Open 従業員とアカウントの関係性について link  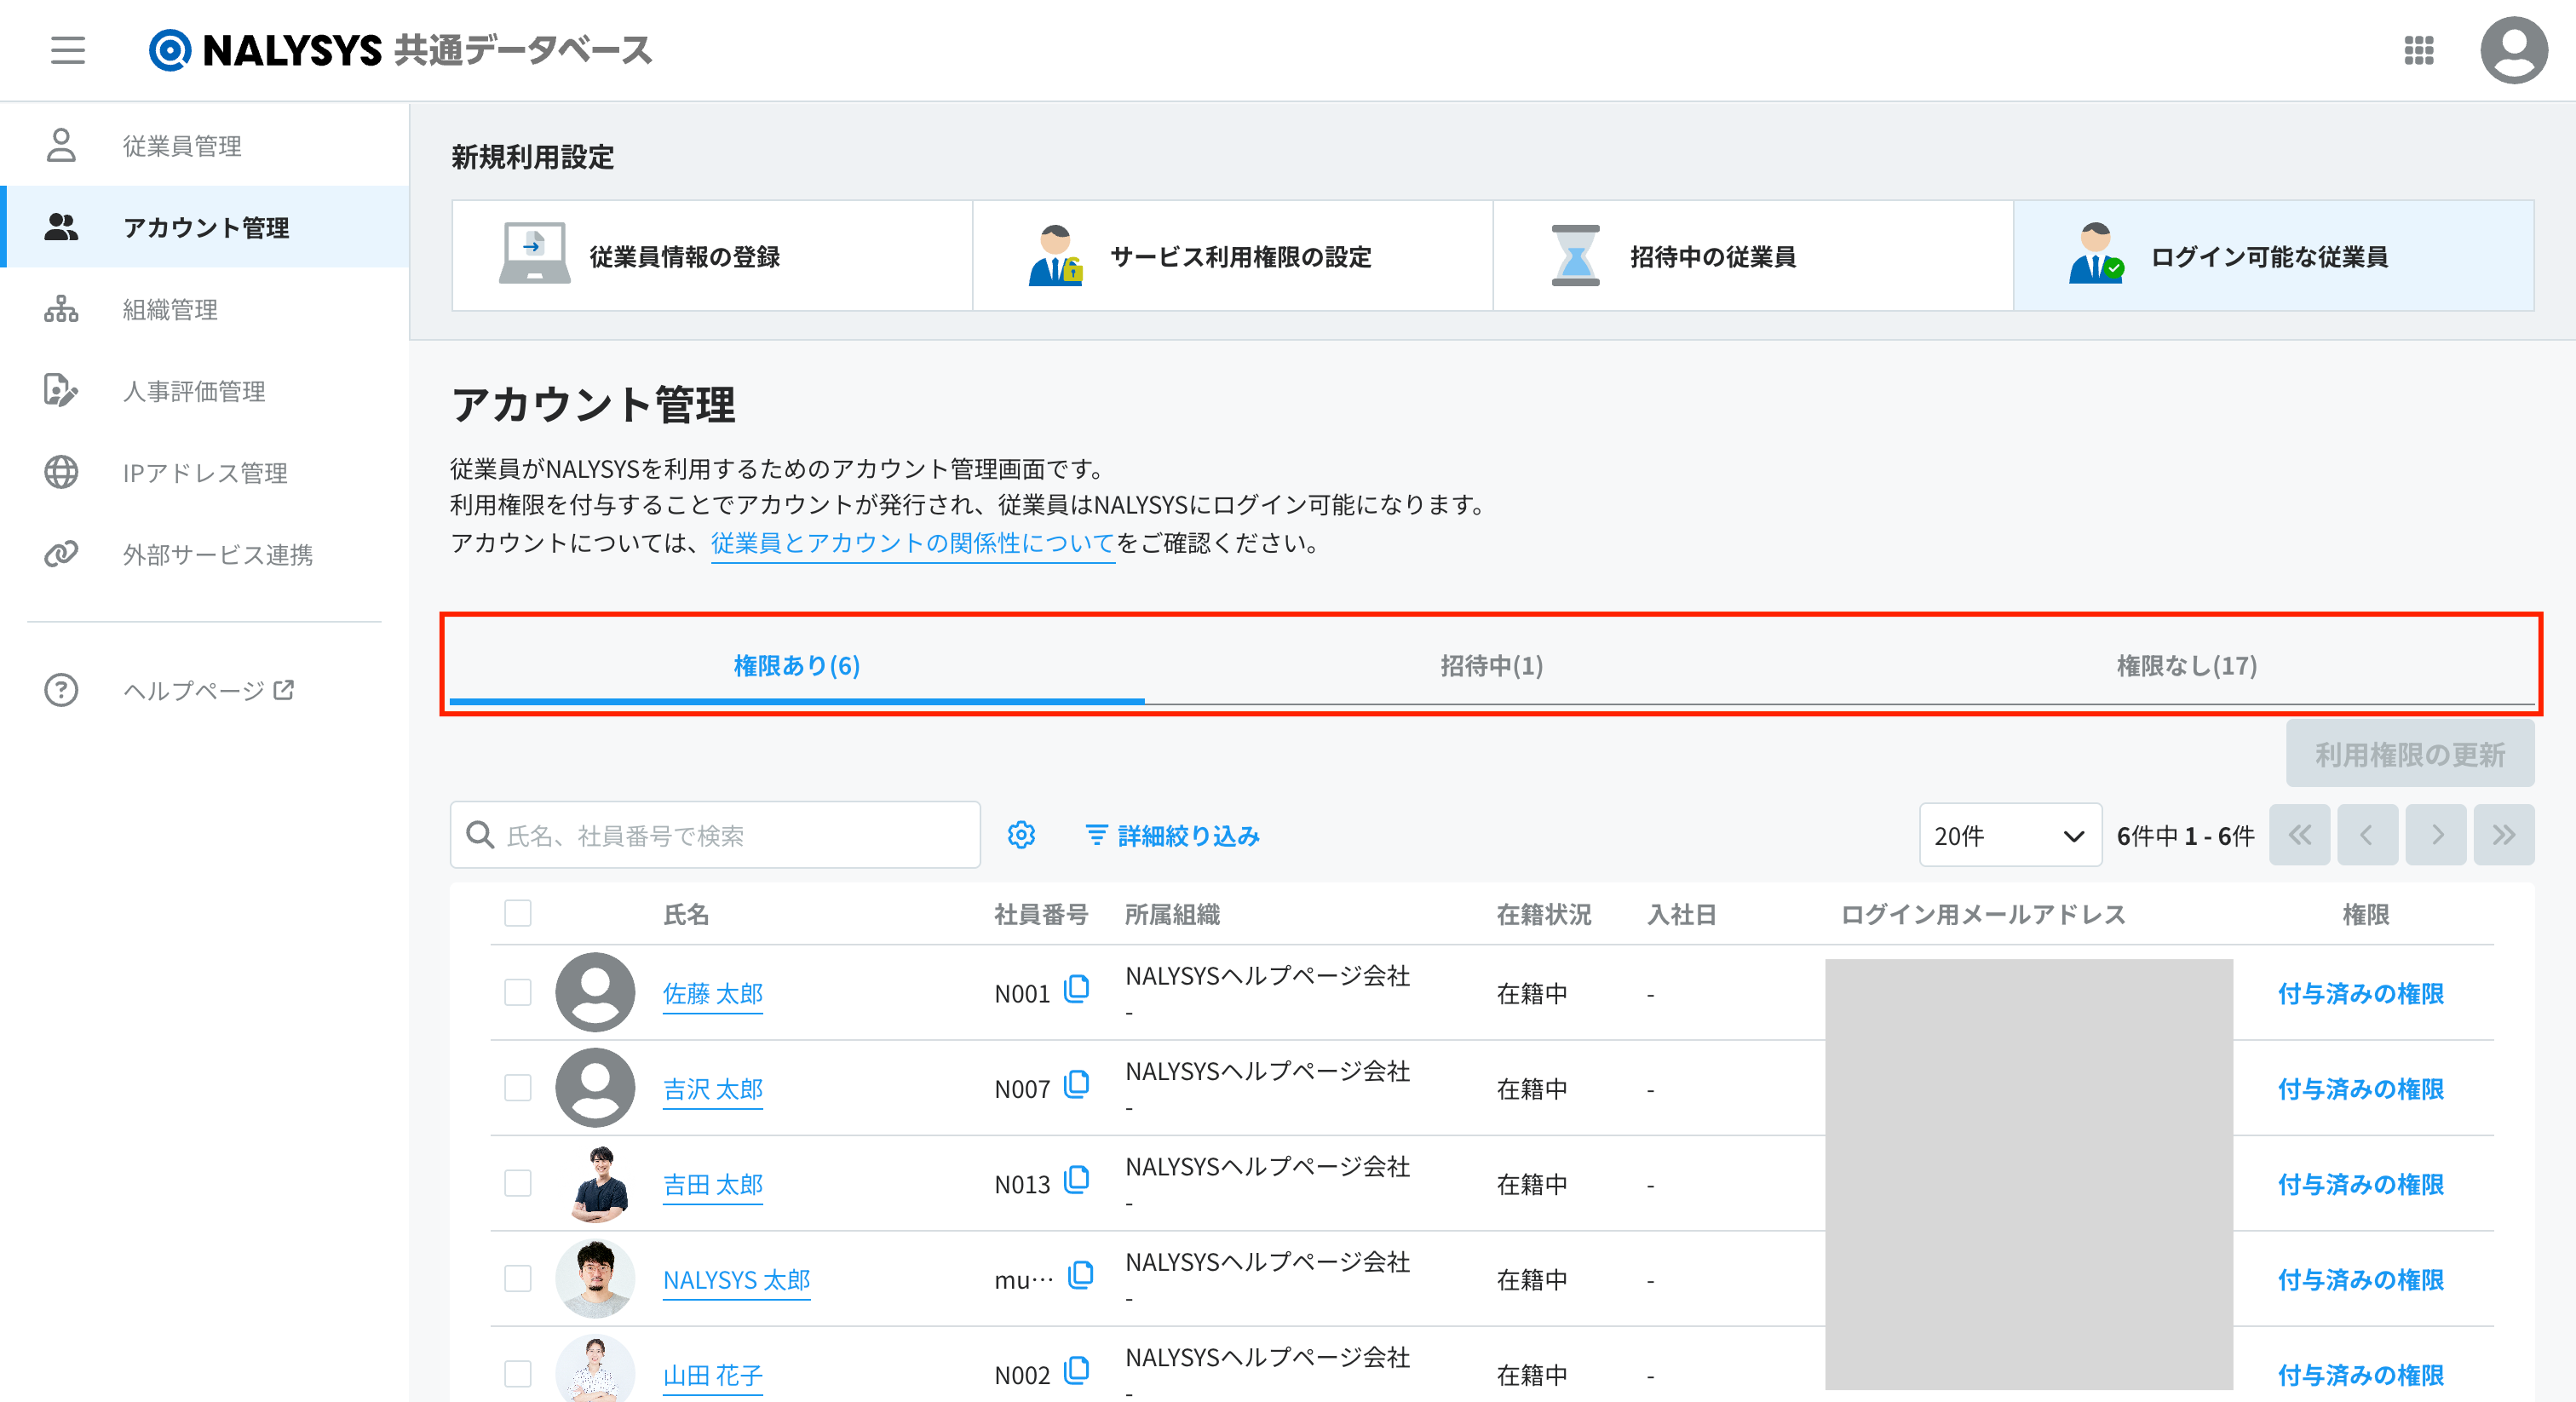912,543
